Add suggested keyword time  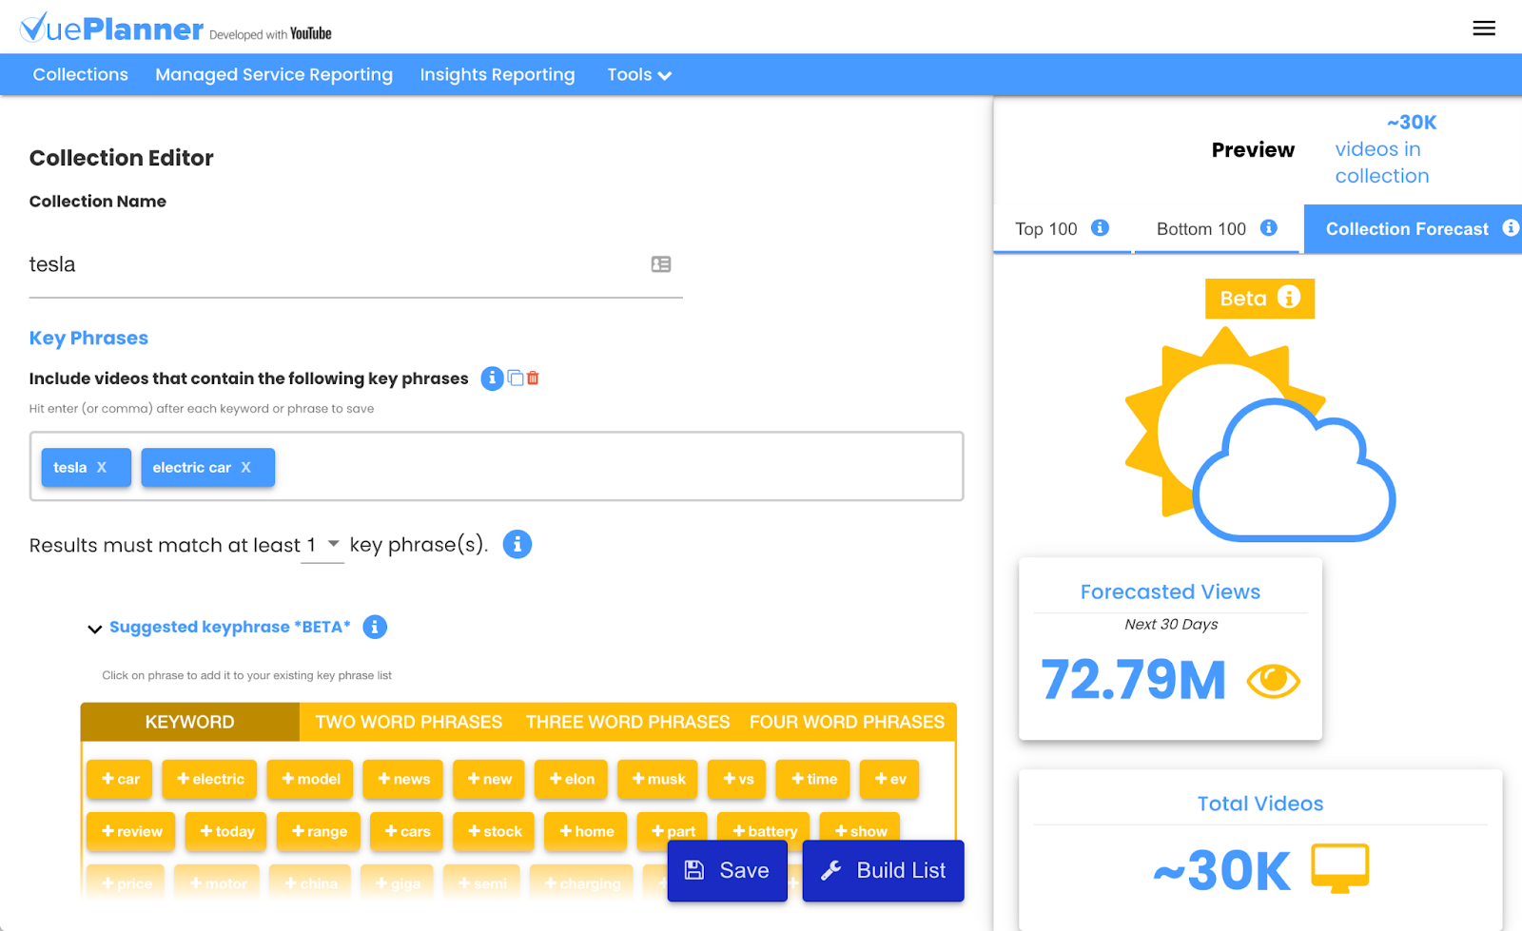point(813,779)
